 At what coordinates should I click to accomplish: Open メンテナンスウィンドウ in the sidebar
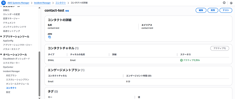click(15, 27)
